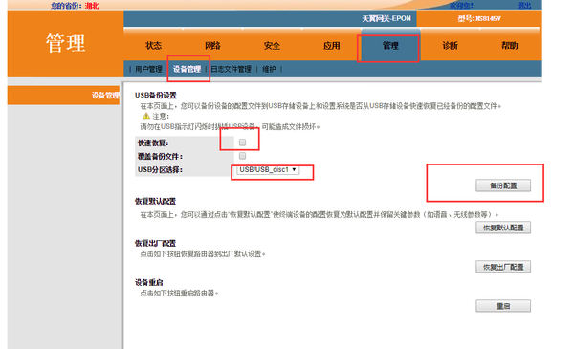This screenshot has width=574, height=349.
Task: Select the 管理 tab
Action: [390, 46]
